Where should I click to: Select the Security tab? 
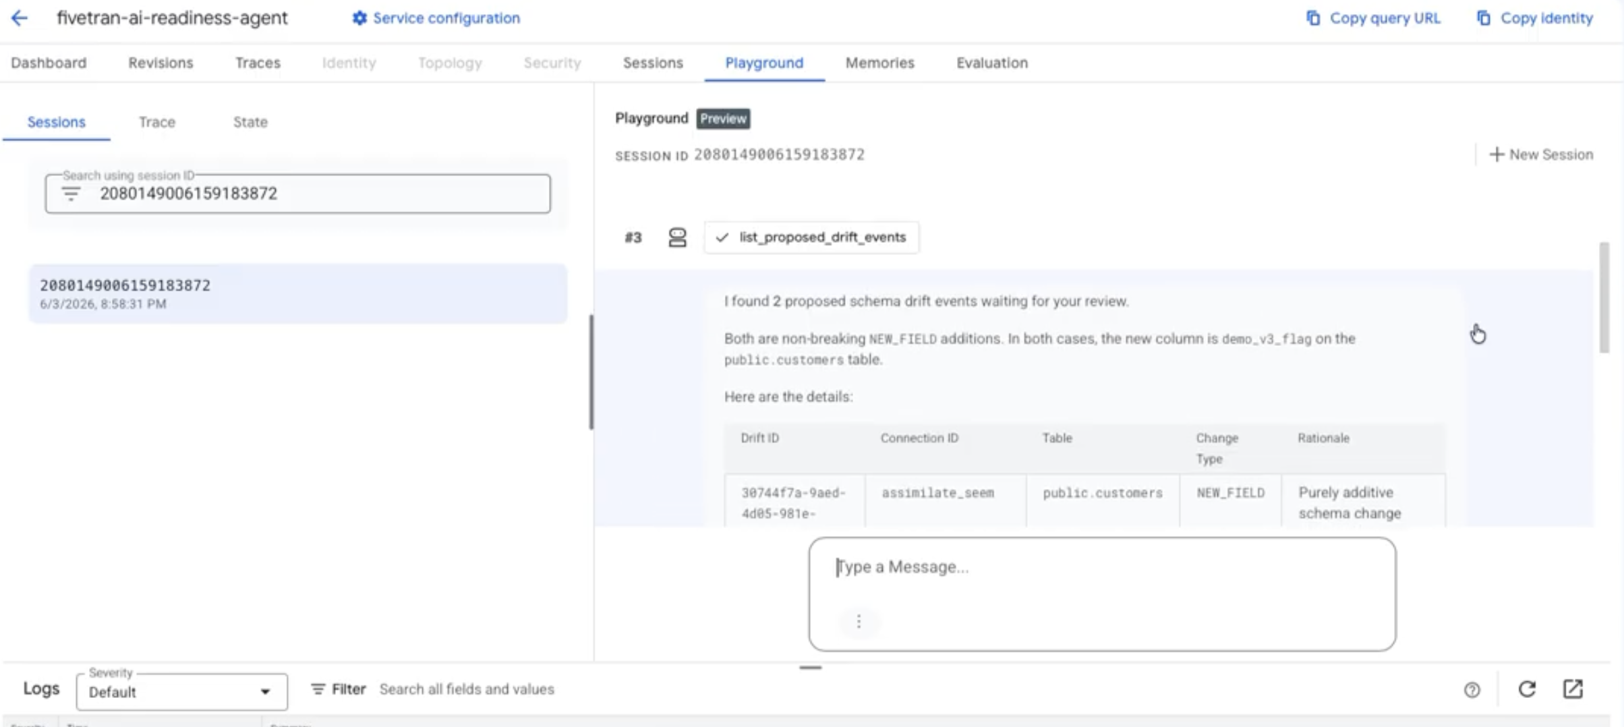pyautogui.click(x=552, y=63)
